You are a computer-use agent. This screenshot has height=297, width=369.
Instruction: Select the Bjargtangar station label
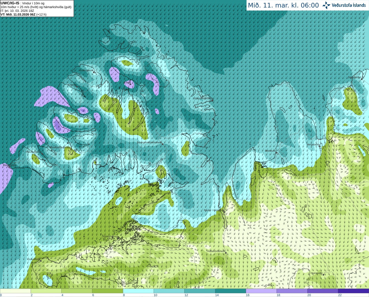pyautogui.click(x=10, y=165)
